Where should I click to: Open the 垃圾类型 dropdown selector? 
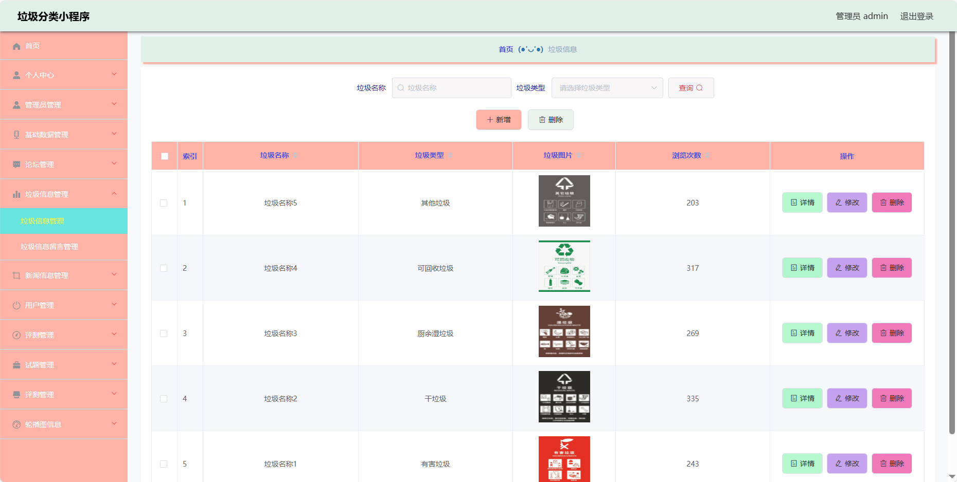pos(607,88)
